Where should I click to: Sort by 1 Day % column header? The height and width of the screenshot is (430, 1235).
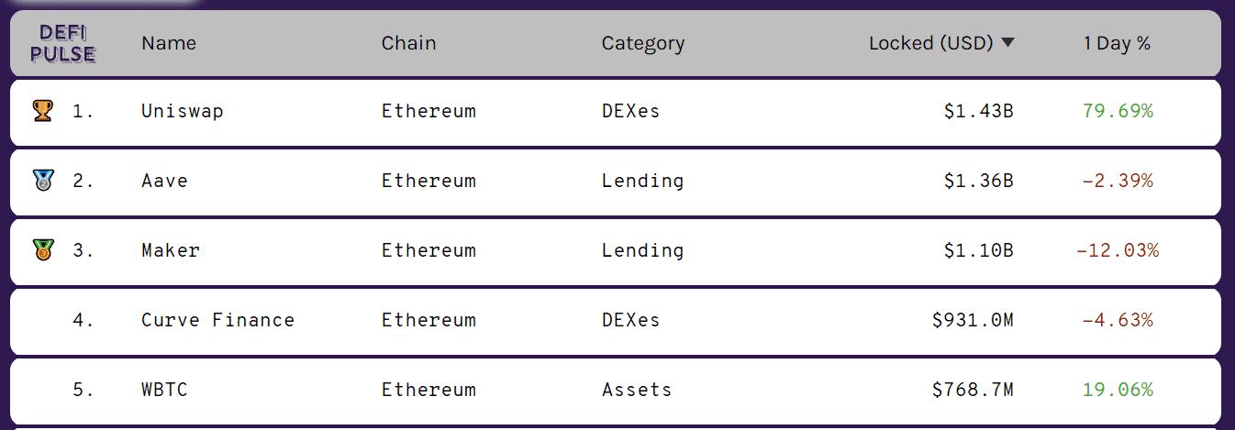pos(1117,43)
